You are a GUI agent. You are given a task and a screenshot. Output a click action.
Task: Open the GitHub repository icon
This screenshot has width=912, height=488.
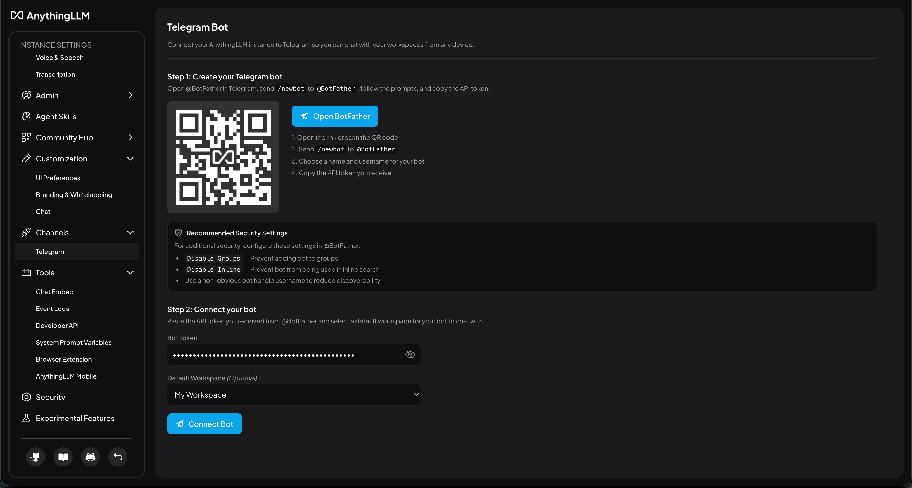pyautogui.click(x=35, y=457)
